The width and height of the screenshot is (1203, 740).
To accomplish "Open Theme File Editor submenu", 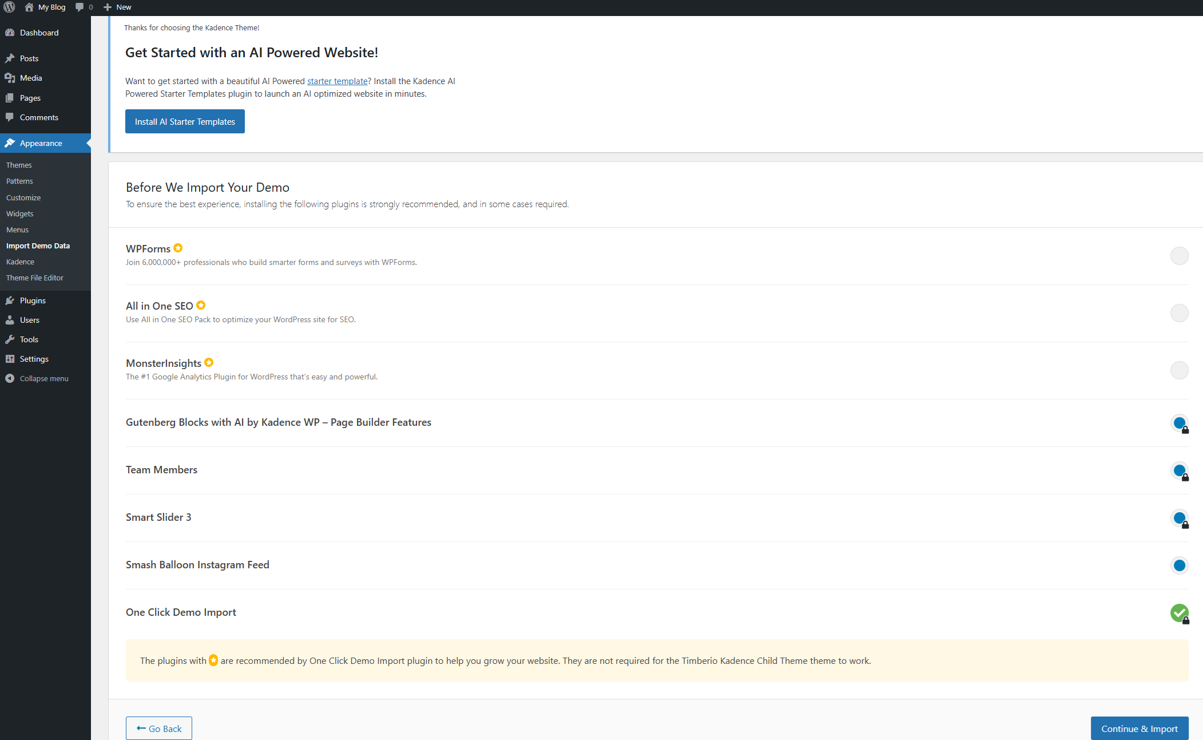I will pos(35,278).
